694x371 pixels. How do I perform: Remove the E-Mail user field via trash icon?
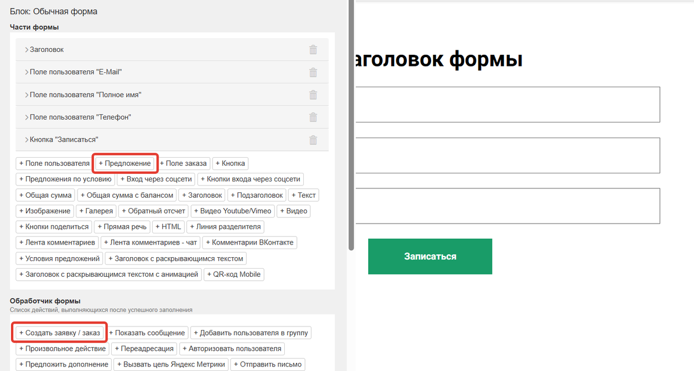(x=313, y=72)
